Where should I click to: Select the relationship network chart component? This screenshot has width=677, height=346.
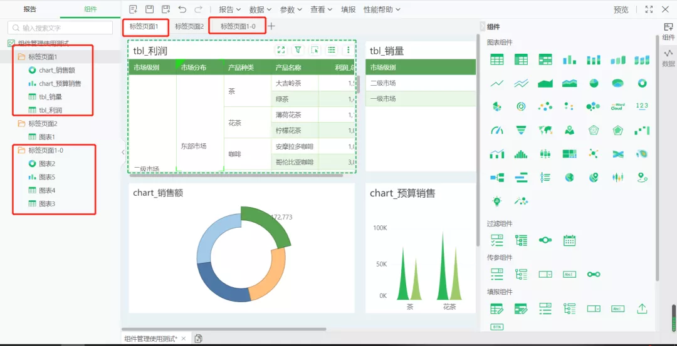pos(594,153)
